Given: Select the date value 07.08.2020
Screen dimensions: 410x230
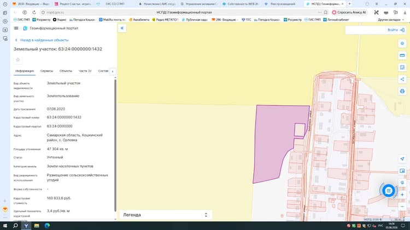Looking at the screenshot, I should (x=56, y=109).
